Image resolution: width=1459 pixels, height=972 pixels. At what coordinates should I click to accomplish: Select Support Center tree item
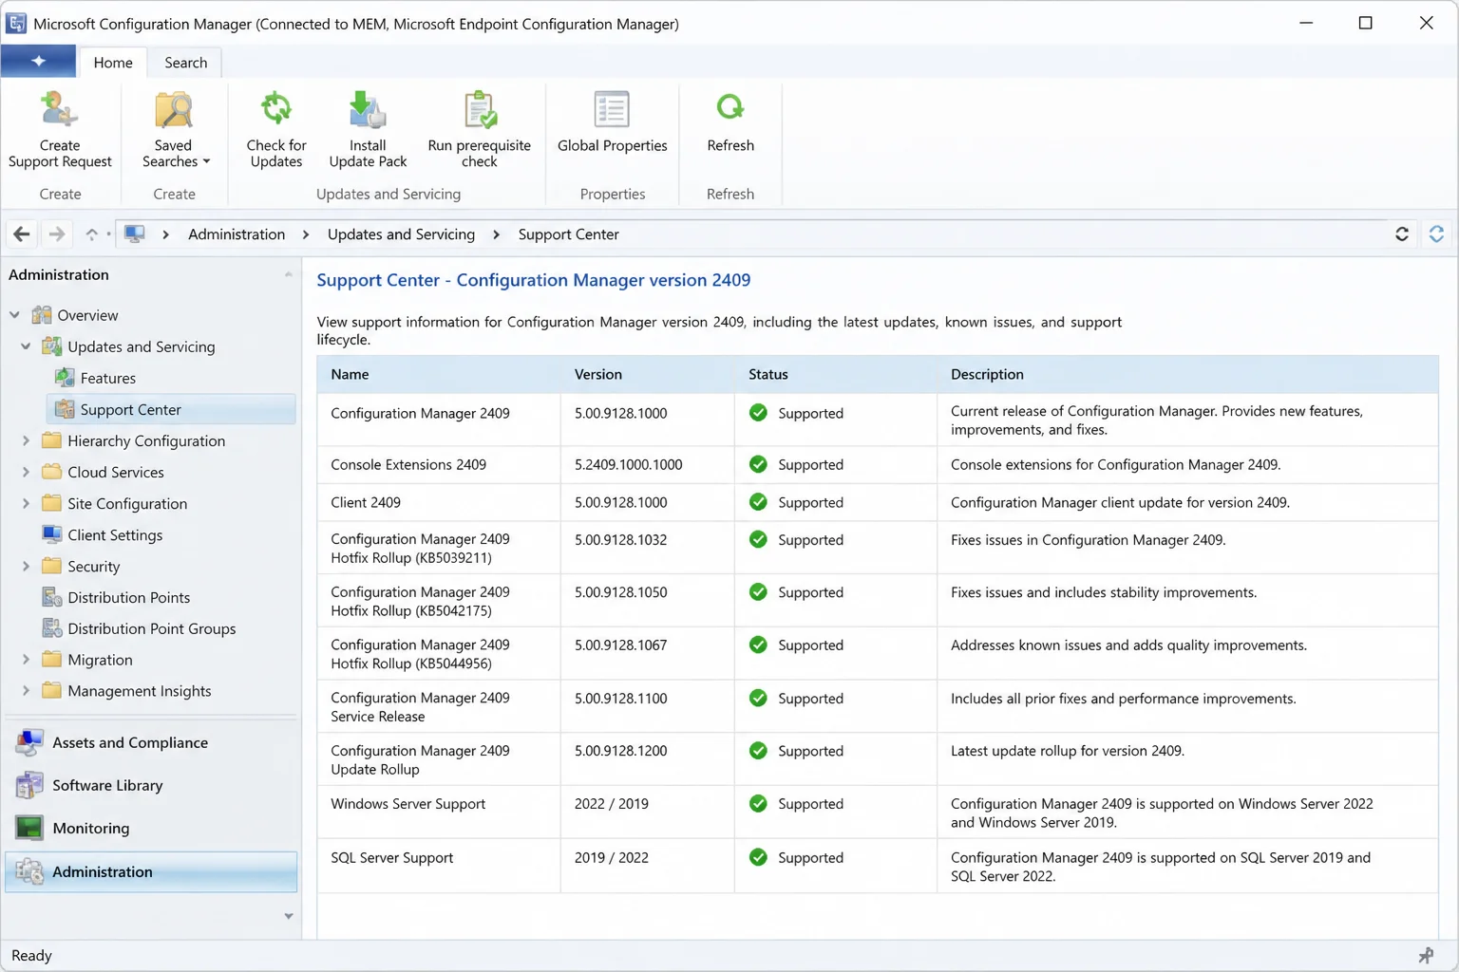[171, 409]
